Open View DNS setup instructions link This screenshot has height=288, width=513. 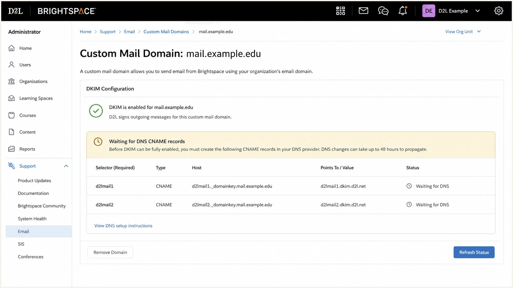pos(123,226)
